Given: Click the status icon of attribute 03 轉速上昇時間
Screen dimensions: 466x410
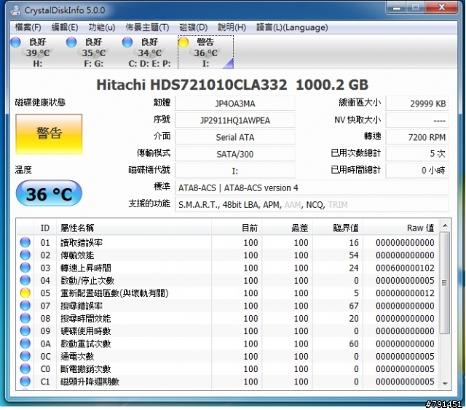Looking at the screenshot, I should point(25,268).
